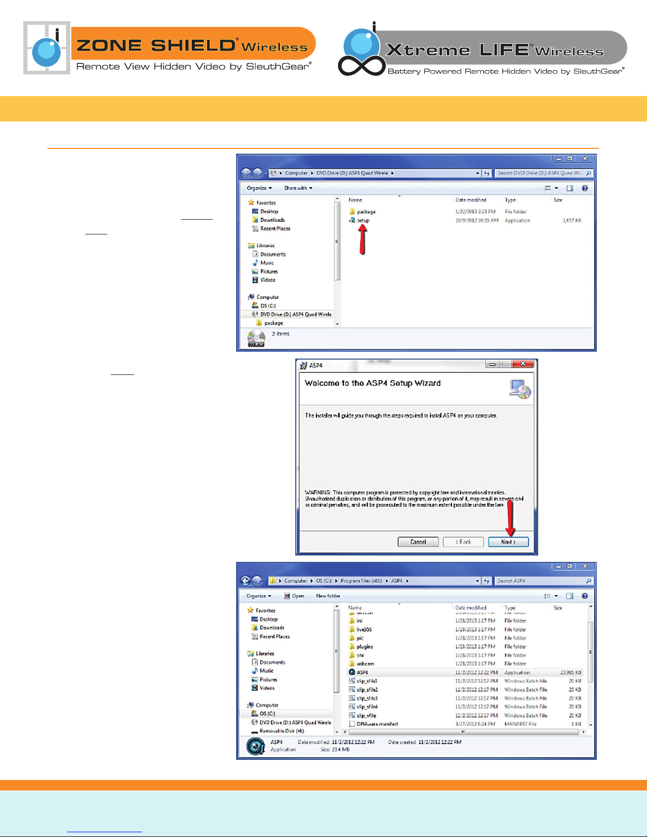This screenshot has height=837, width=647.
Task: Select Videos in the DVD Drive window sidebar
Action: (x=264, y=280)
